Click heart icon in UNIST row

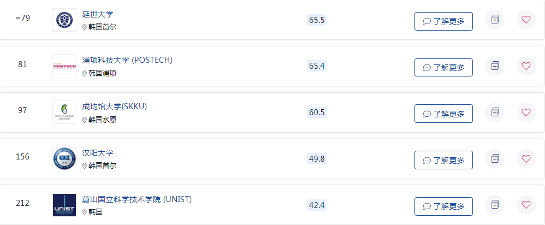click(x=526, y=205)
